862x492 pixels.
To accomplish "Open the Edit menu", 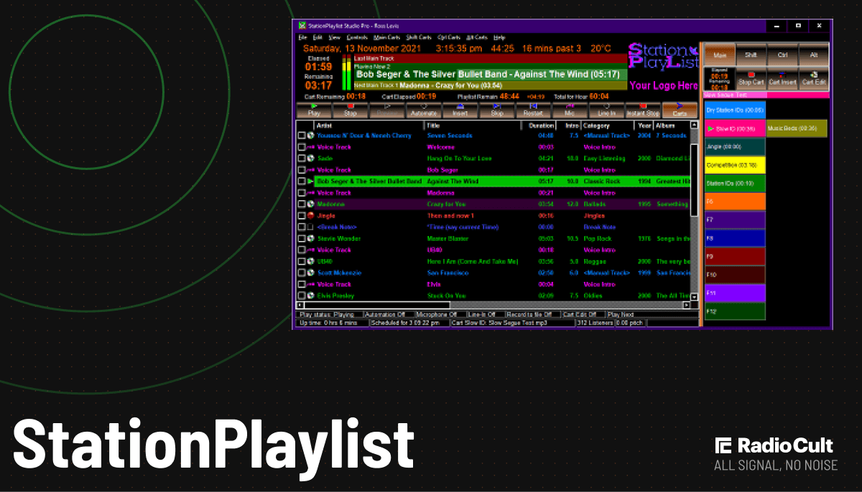I will (x=318, y=37).
